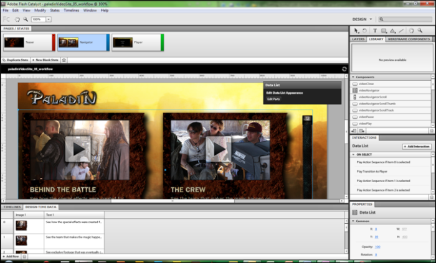Select the Zoom tool in tools panel
This screenshot has height=263, width=436.
click(x=420, y=31)
